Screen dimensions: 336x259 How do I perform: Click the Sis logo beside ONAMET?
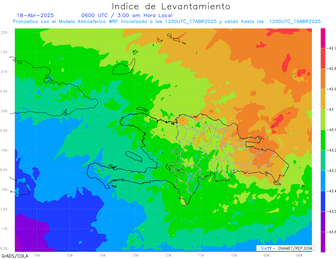coord(266,248)
